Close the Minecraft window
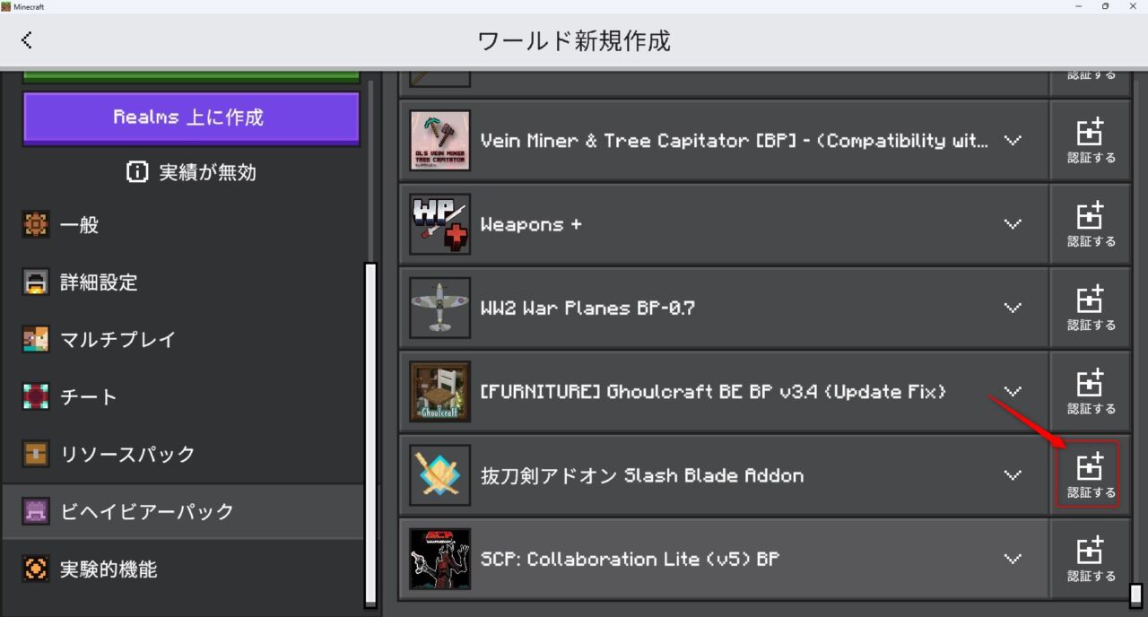Viewport: 1148px width, 617px height. [1133, 6]
